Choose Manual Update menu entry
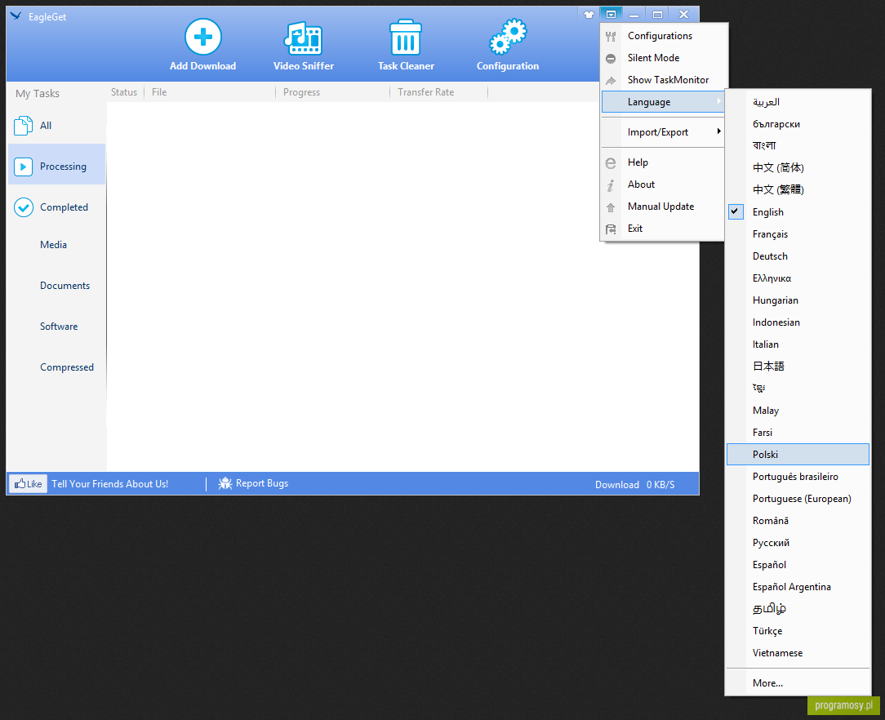 663,207
